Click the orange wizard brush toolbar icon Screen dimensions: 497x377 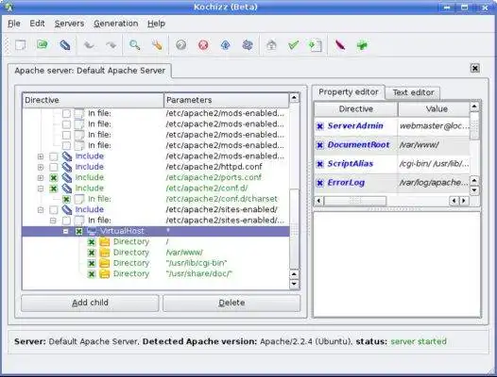[x=157, y=45]
